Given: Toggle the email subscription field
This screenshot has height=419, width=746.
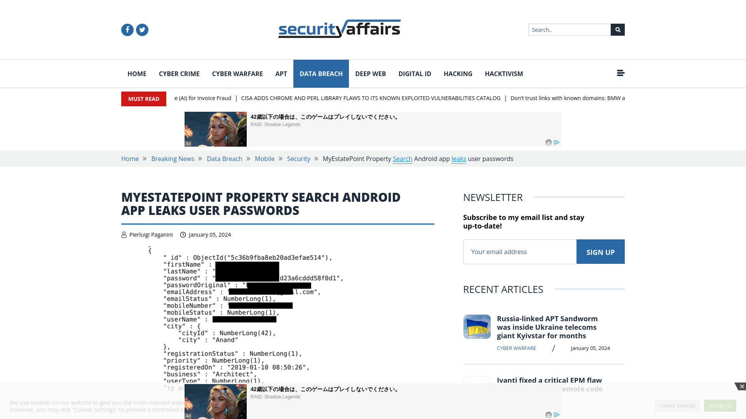Looking at the screenshot, I should (x=519, y=251).
